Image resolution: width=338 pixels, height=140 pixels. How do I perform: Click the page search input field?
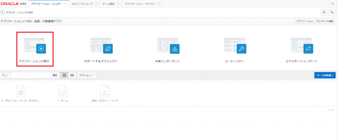(30, 75)
